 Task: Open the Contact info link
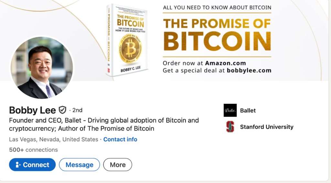tap(120, 139)
